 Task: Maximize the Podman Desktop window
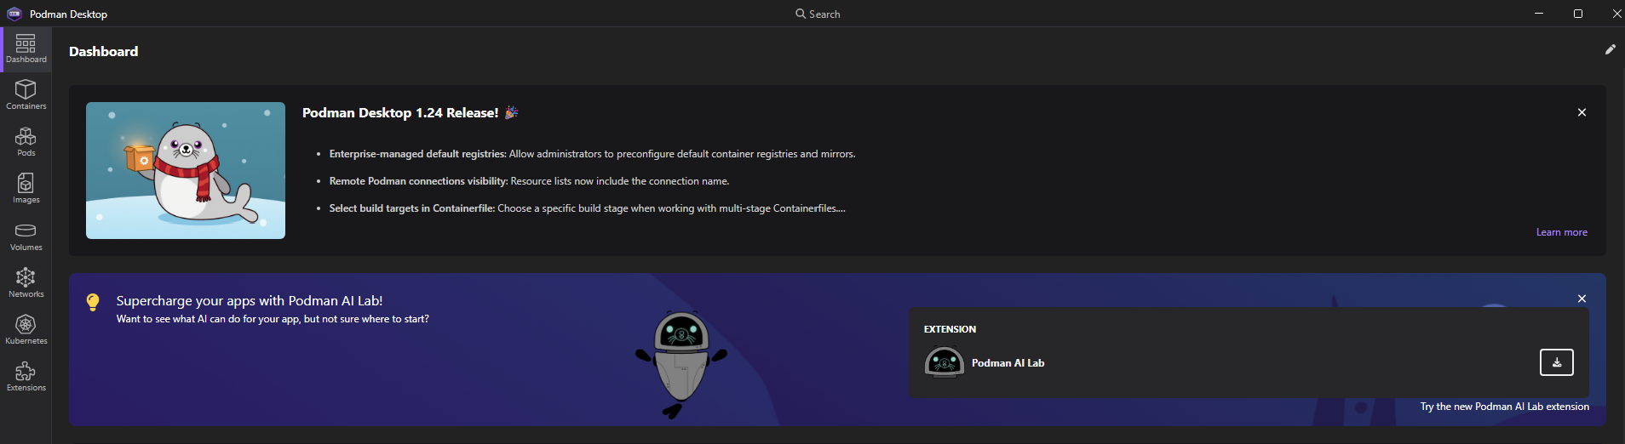1577,14
